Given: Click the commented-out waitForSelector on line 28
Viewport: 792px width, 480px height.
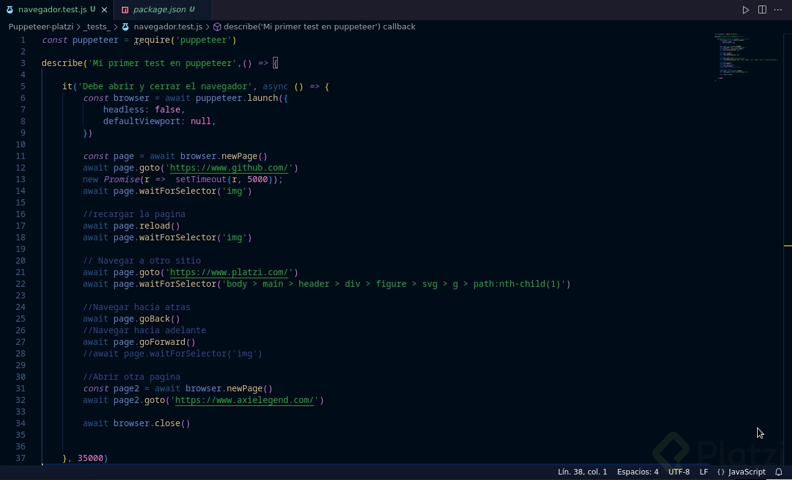Looking at the screenshot, I should coord(173,353).
